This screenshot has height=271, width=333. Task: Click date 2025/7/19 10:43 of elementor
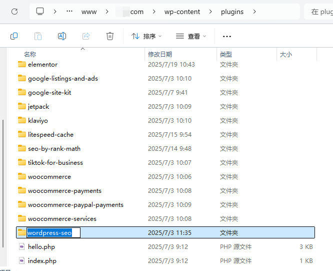tap(171, 65)
